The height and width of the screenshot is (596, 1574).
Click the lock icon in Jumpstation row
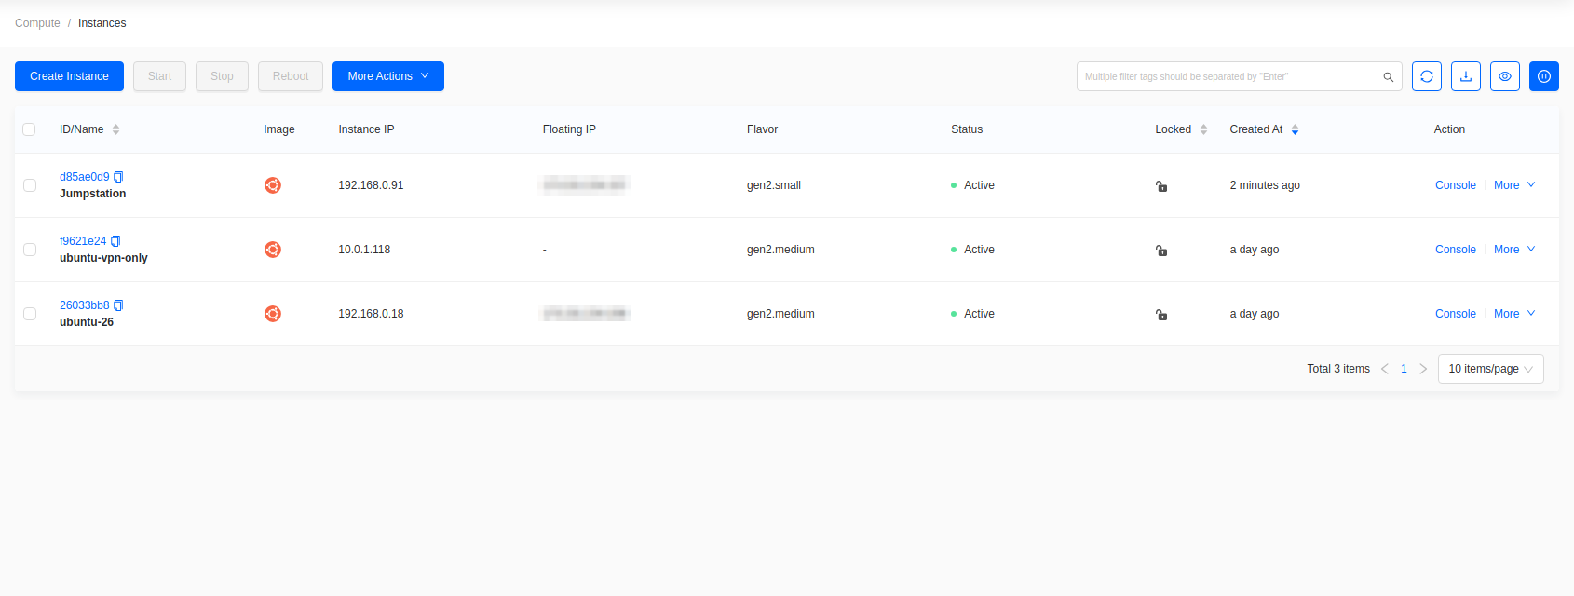[x=1161, y=186]
